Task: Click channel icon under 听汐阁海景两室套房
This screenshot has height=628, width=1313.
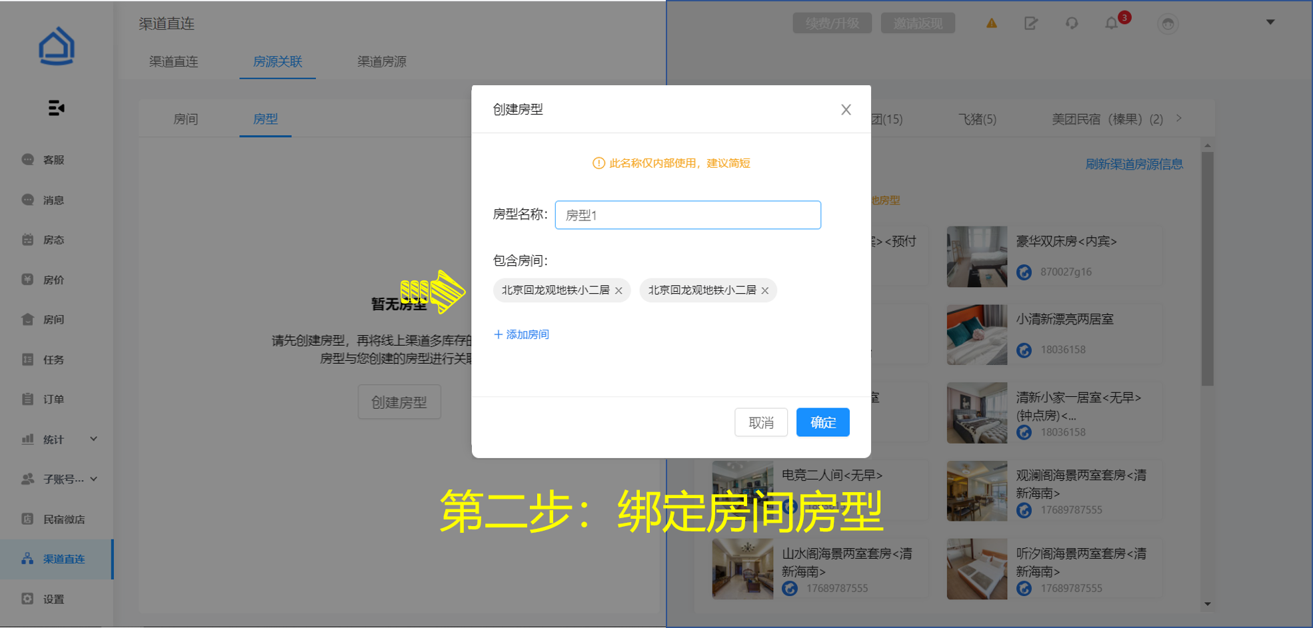Action: pos(1024,589)
